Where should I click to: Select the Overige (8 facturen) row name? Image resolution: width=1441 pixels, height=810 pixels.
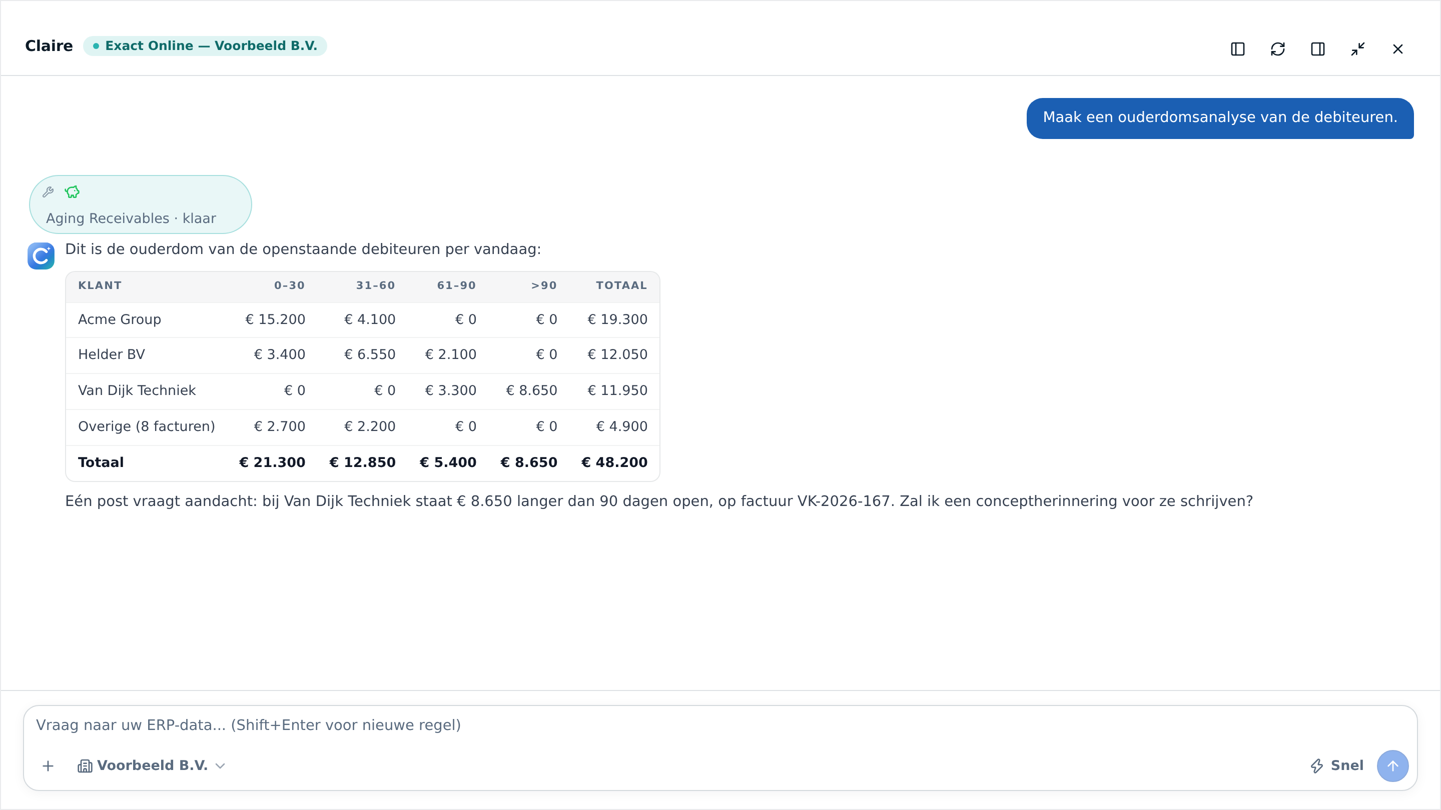pos(147,427)
